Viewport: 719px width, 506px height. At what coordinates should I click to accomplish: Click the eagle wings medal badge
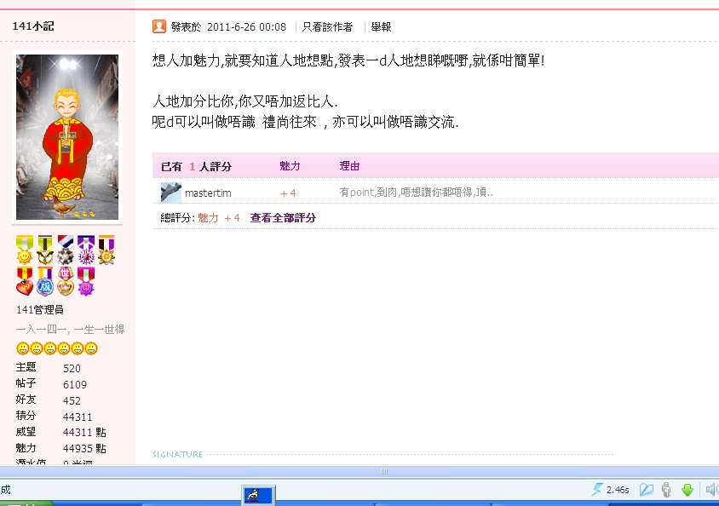coord(45,250)
